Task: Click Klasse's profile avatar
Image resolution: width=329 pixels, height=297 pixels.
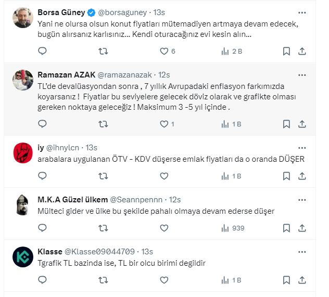Action: (21, 255)
